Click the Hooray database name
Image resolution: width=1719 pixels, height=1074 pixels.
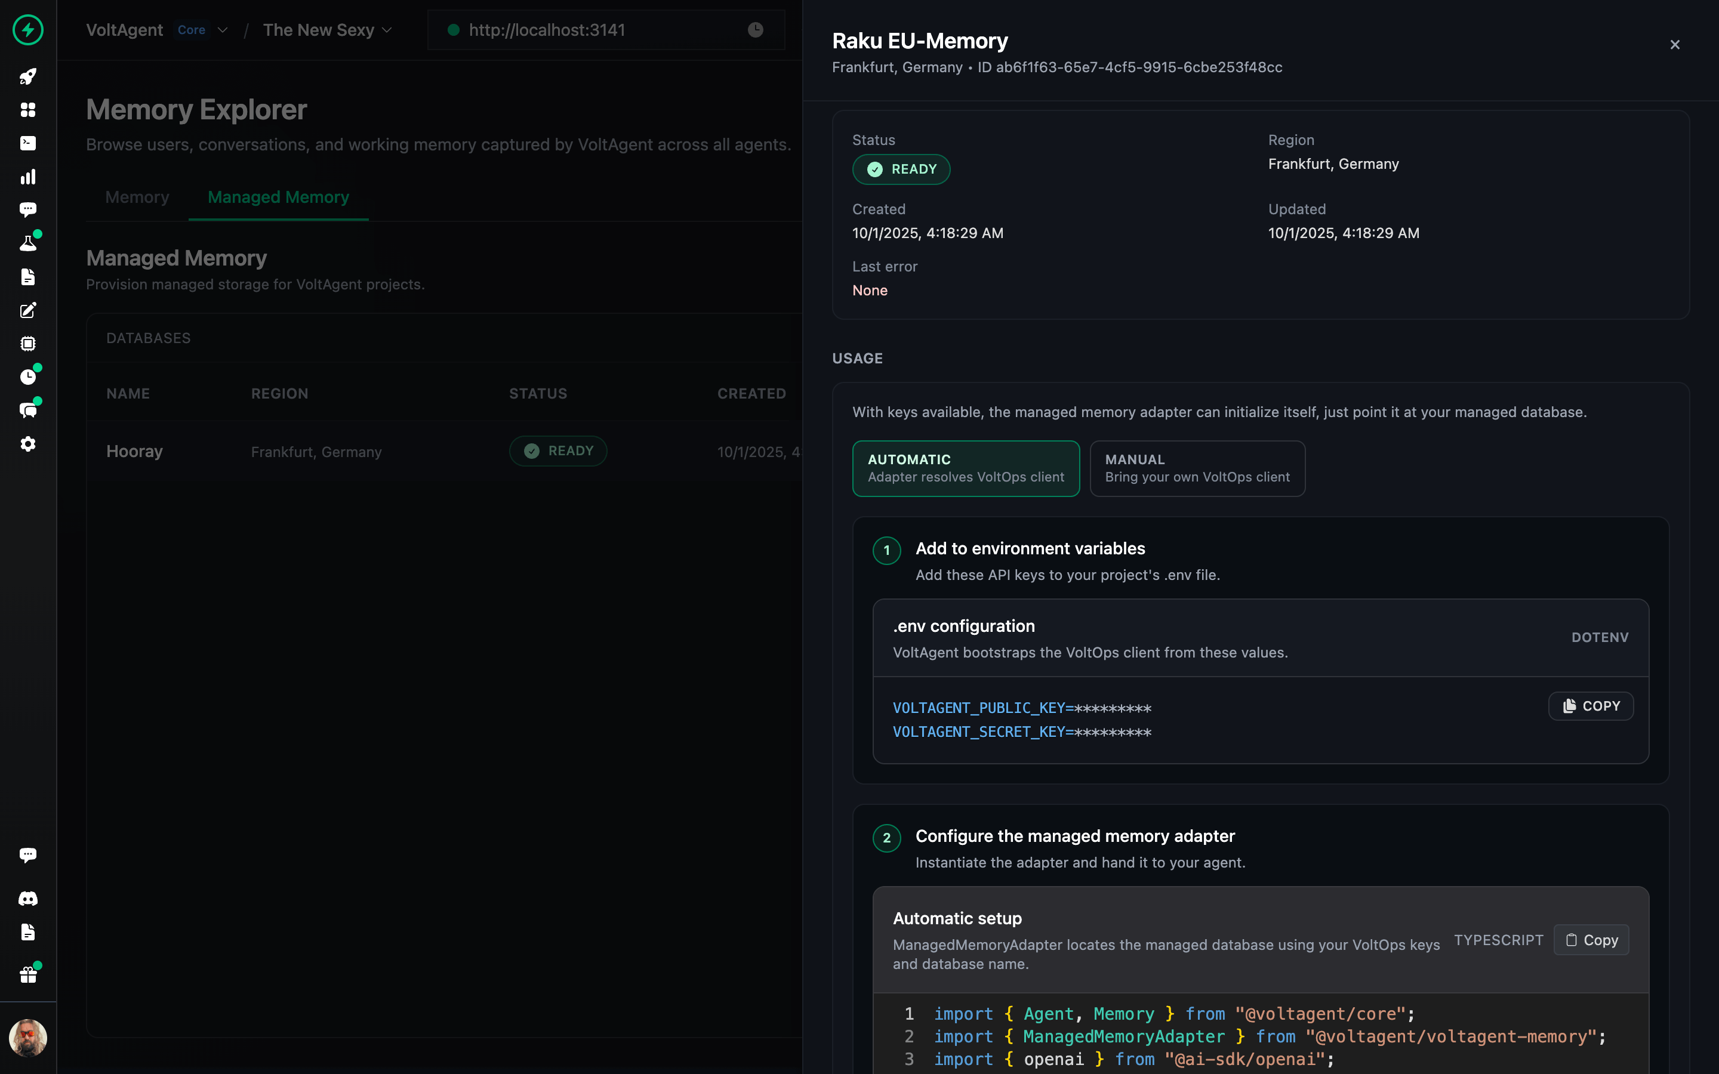coord(134,451)
